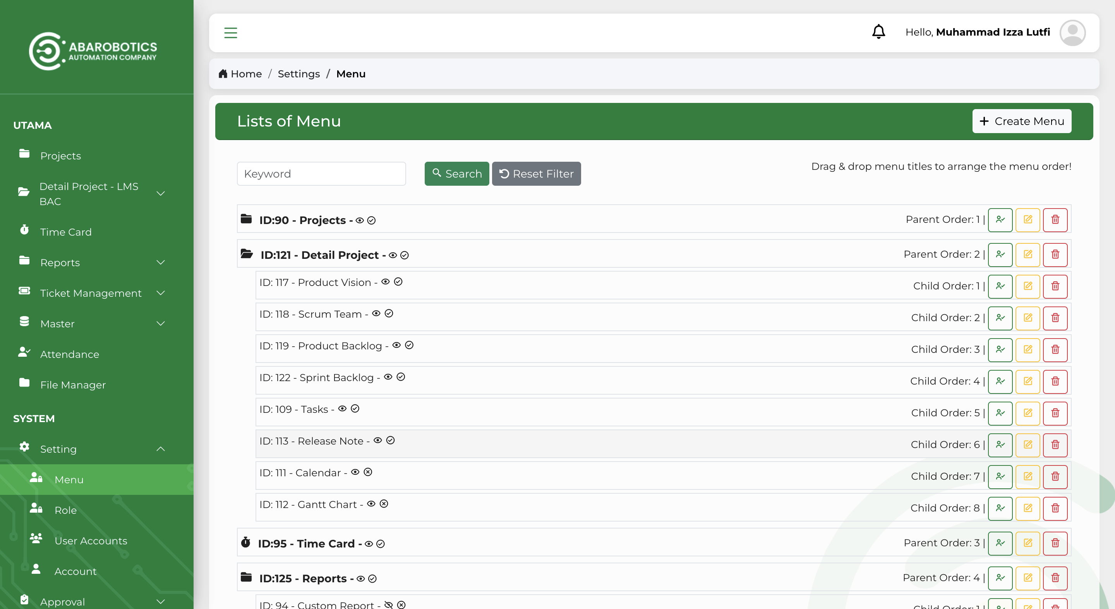Toggle visibility eye for Reports ID:125
This screenshot has width=1115, height=609.
(x=360, y=579)
